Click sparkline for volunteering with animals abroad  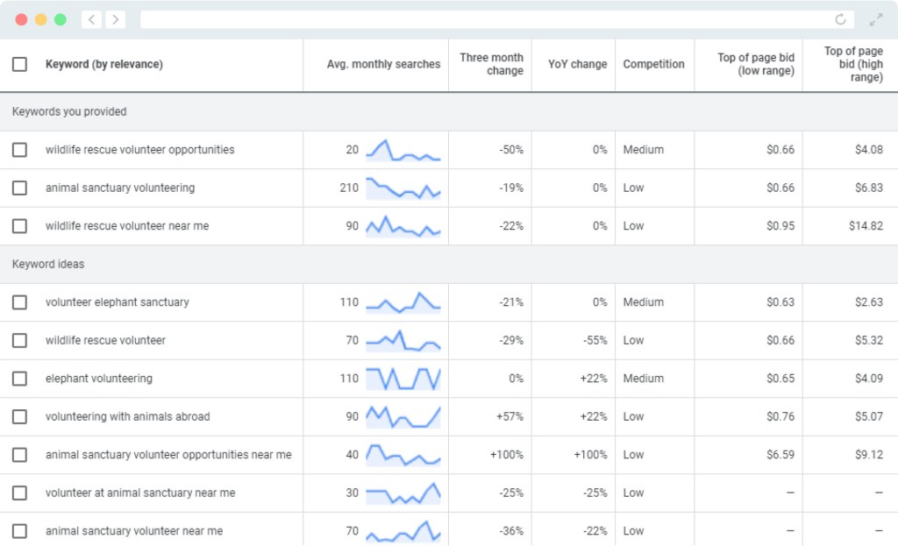coord(403,416)
